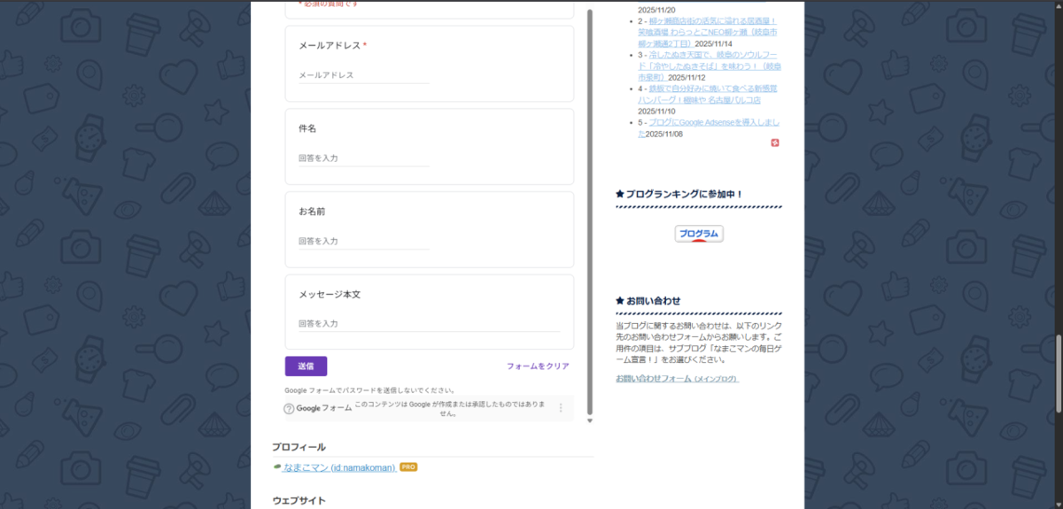Click the profile avatar icon beside なまこマン
1063x509 pixels.
tap(277, 467)
